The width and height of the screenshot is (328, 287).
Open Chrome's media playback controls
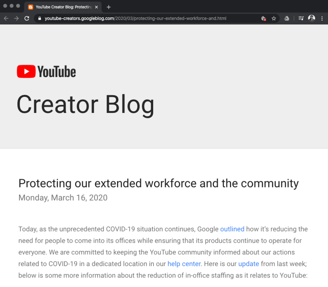pos(301,18)
